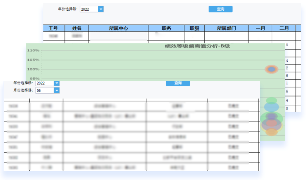
Task: Click the 职级 column header
Action: click(x=194, y=28)
